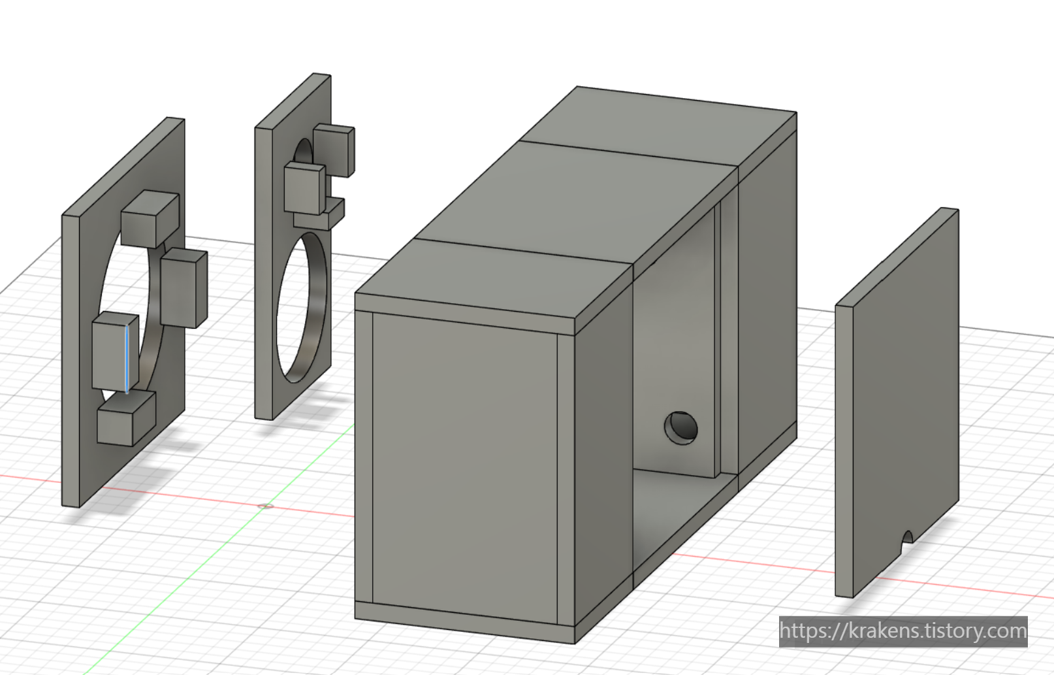
Task: Select the lowest block on the leftmost plate
Action: tap(127, 418)
